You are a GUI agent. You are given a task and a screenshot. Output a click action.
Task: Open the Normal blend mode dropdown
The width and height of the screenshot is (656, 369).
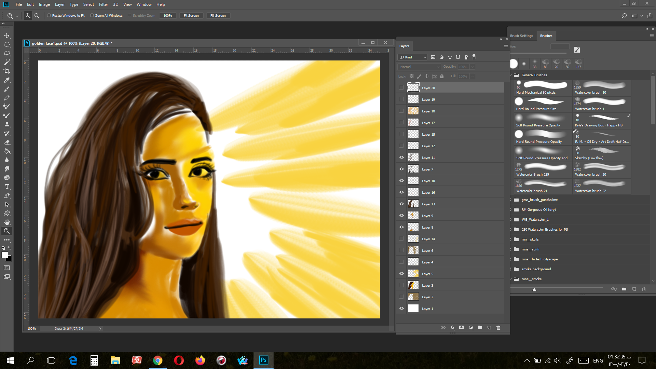[419, 67]
